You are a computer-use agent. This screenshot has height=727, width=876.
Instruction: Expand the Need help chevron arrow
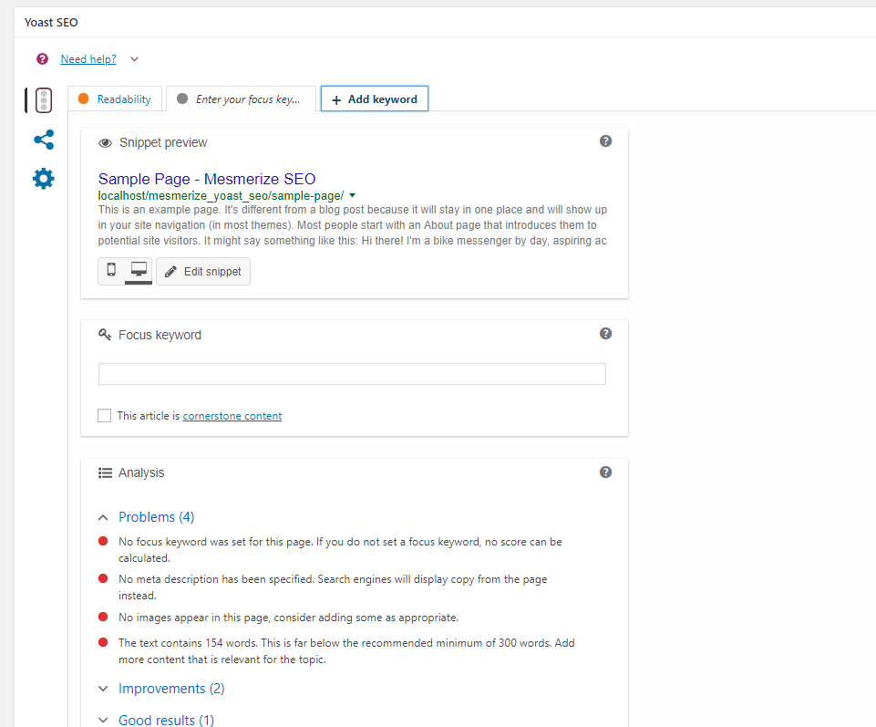click(134, 59)
